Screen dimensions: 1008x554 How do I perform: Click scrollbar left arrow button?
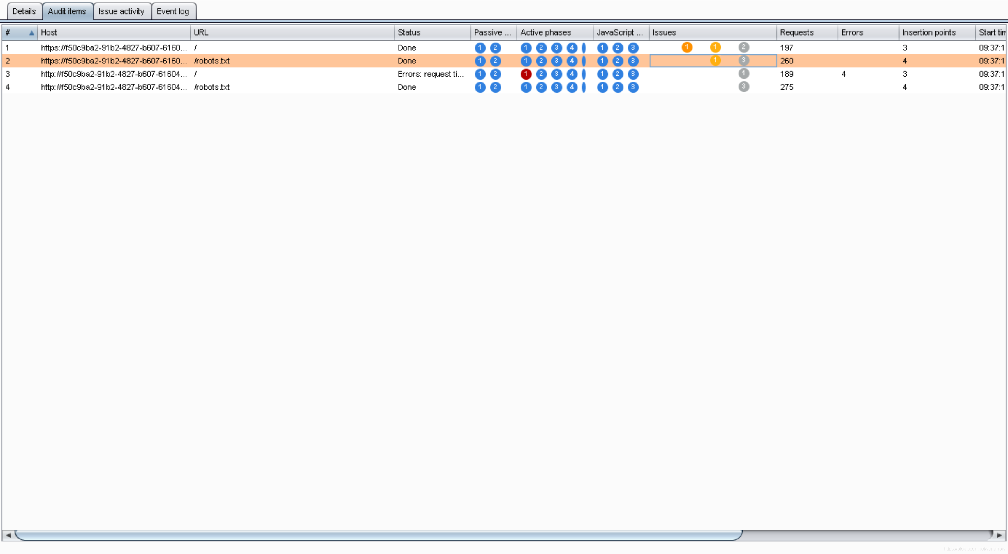[8, 535]
